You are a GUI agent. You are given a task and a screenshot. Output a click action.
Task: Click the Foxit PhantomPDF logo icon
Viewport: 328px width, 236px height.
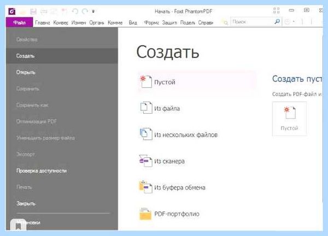(x=11, y=11)
